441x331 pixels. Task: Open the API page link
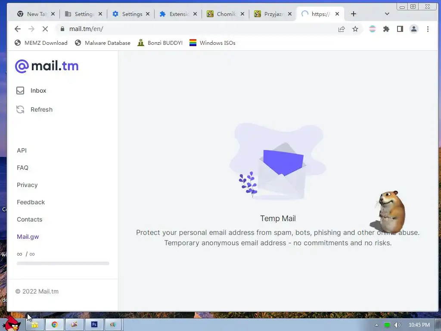(22, 150)
